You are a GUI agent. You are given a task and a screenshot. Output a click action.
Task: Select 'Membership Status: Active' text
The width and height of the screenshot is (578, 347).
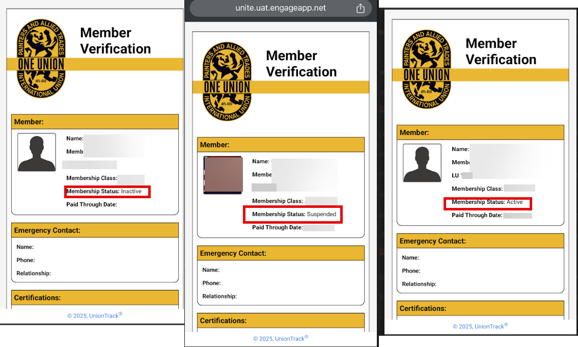pos(487,202)
